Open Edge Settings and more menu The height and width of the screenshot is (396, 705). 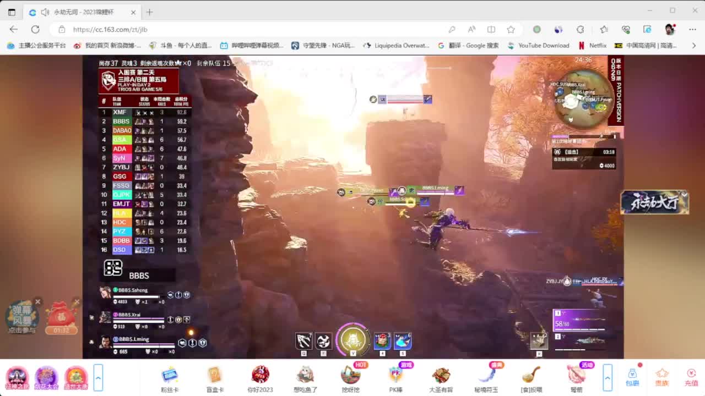(x=692, y=29)
